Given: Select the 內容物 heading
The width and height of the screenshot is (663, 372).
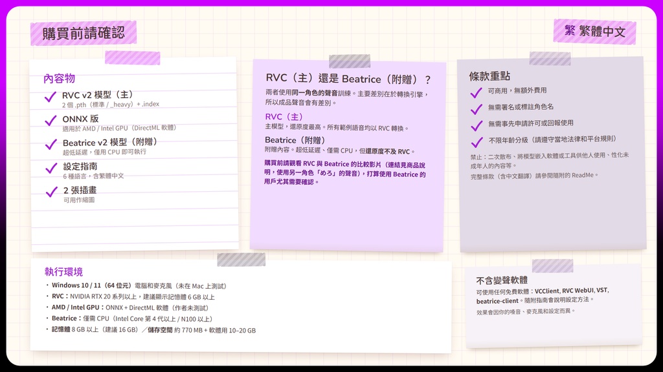Looking at the screenshot, I should (59, 78).
